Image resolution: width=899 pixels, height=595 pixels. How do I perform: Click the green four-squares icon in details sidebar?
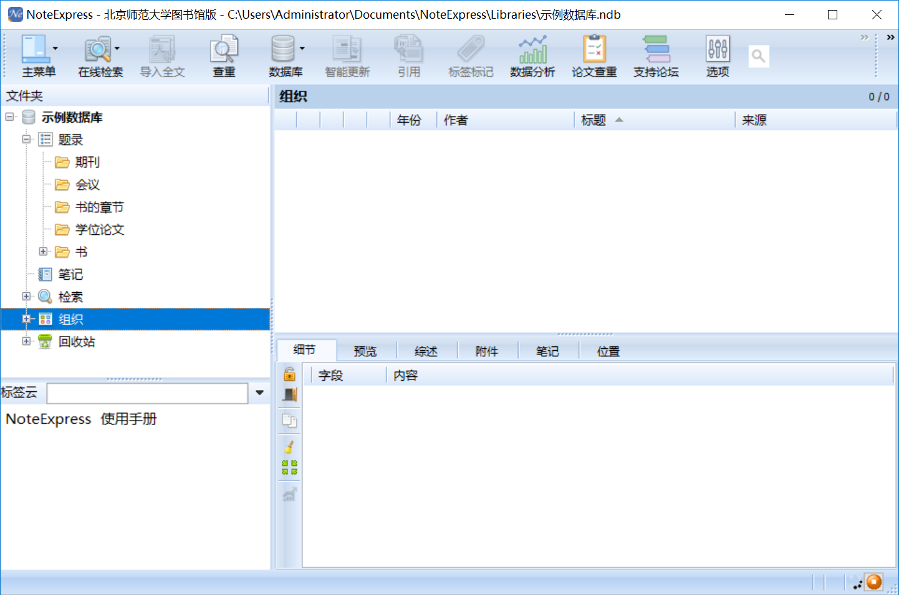click(289, 468)
